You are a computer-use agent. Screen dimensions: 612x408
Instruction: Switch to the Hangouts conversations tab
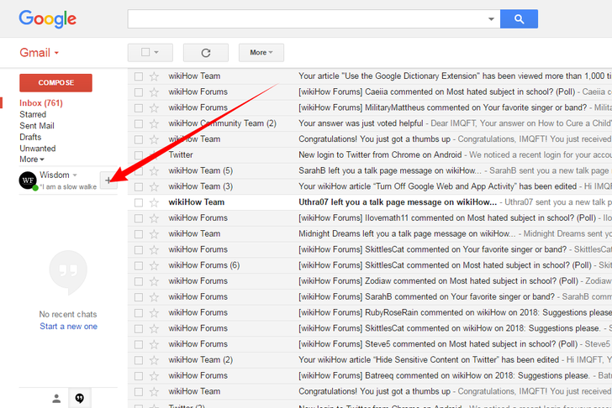pyautogui.click(x=80, y=398)
